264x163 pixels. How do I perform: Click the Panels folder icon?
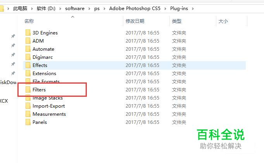[x=28, y=122]
